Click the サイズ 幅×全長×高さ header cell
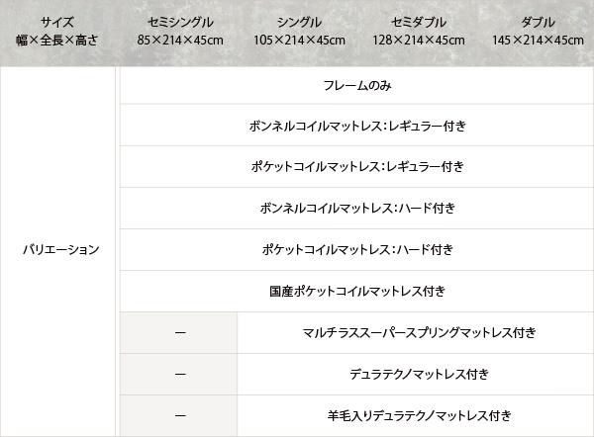594x437 pixels. pos(56,32)
